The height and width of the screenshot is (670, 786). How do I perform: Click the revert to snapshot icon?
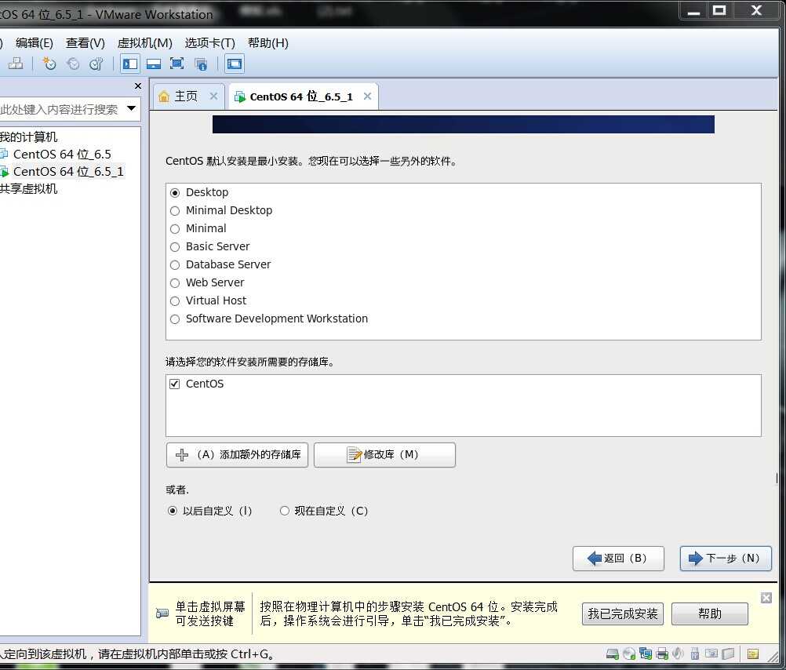pos(73,64)
